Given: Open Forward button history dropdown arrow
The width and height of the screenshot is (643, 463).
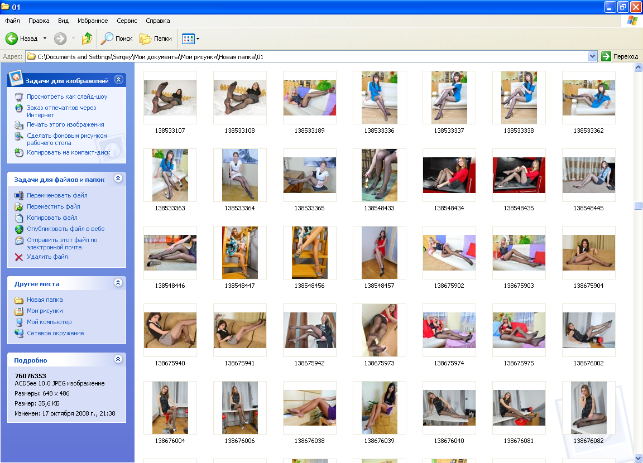Looking at the screenshot, I should pyautogui.click(x=74, y=38).
